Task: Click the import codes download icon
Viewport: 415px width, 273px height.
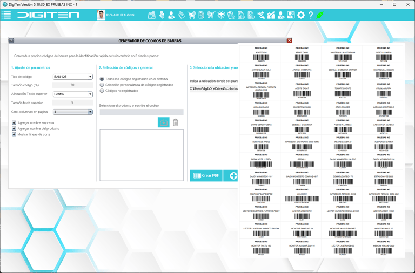Action: 164,122
